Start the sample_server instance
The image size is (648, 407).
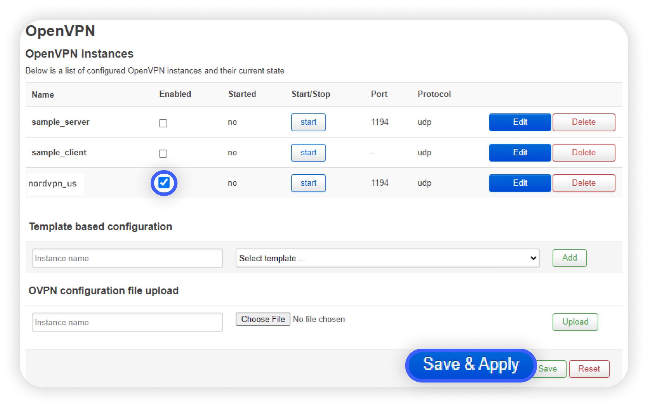click(308, 122)
